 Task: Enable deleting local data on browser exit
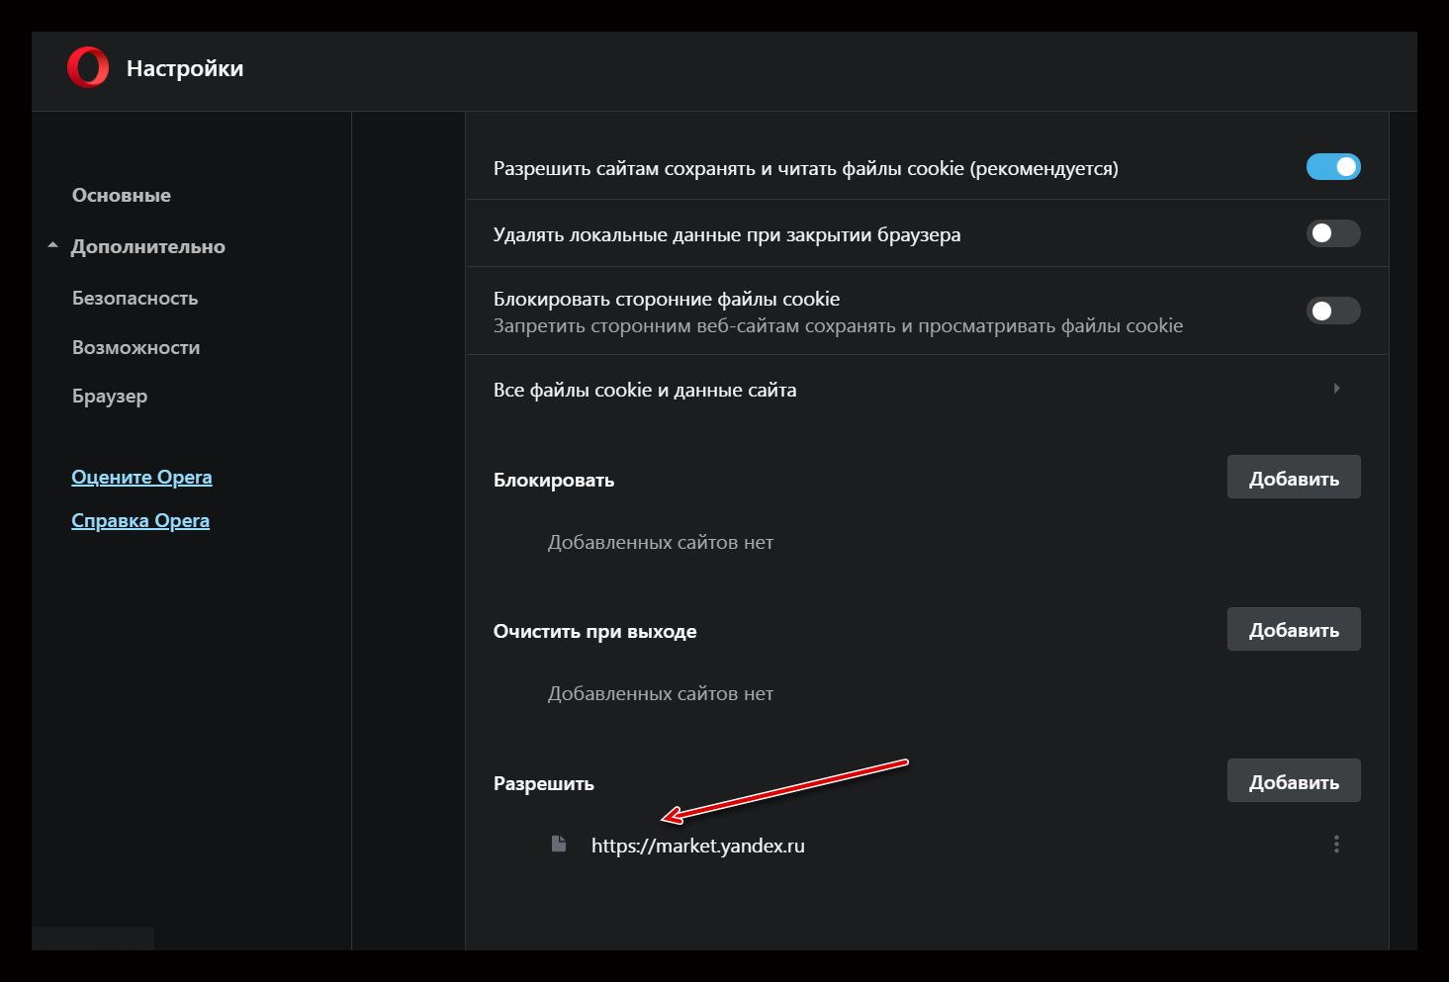pos(1332,234)
